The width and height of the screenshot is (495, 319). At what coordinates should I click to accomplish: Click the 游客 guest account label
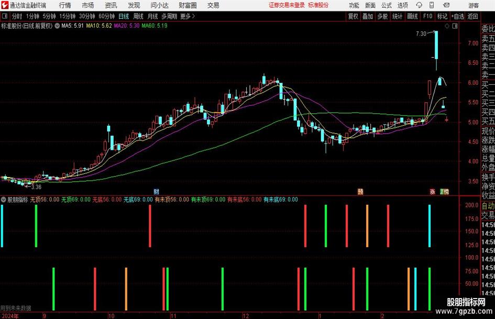click(x=473, y=5)
